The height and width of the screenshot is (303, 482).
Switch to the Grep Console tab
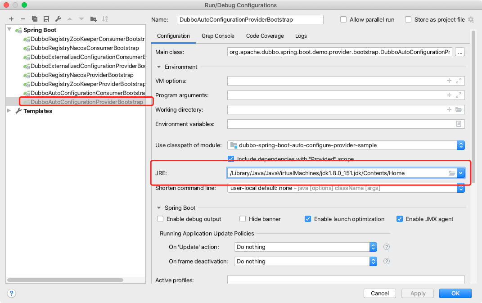pyautogui.click(x=218, y=36)
